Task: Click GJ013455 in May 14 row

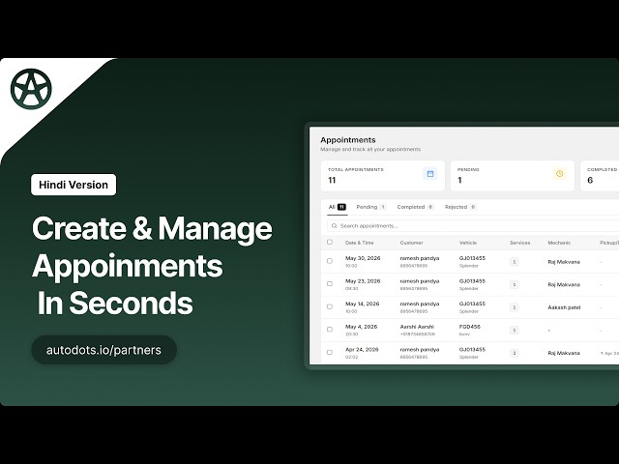Action: [x=472, y=304]
